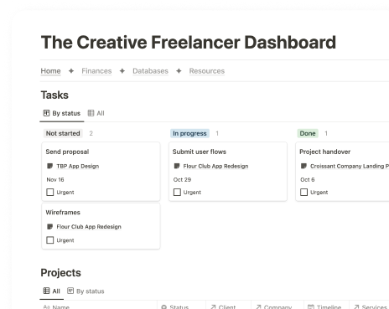Click the board icon beside By status in Projects
Viewport: 389px width, 309px height.
point(70,291)
